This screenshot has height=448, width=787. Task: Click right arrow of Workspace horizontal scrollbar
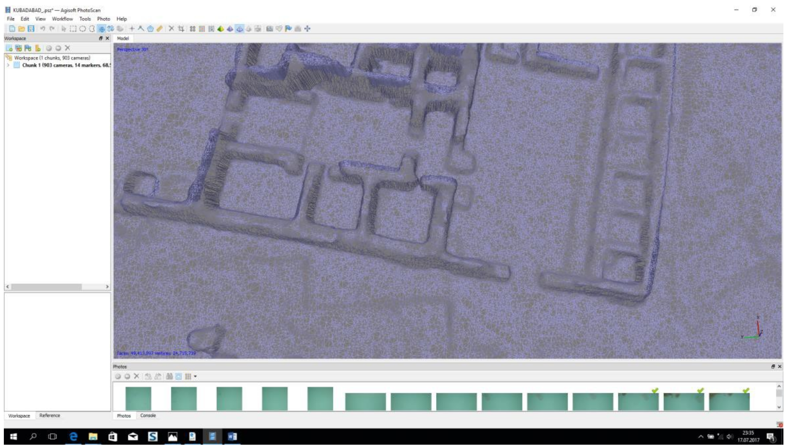click(x=107, y=286)
